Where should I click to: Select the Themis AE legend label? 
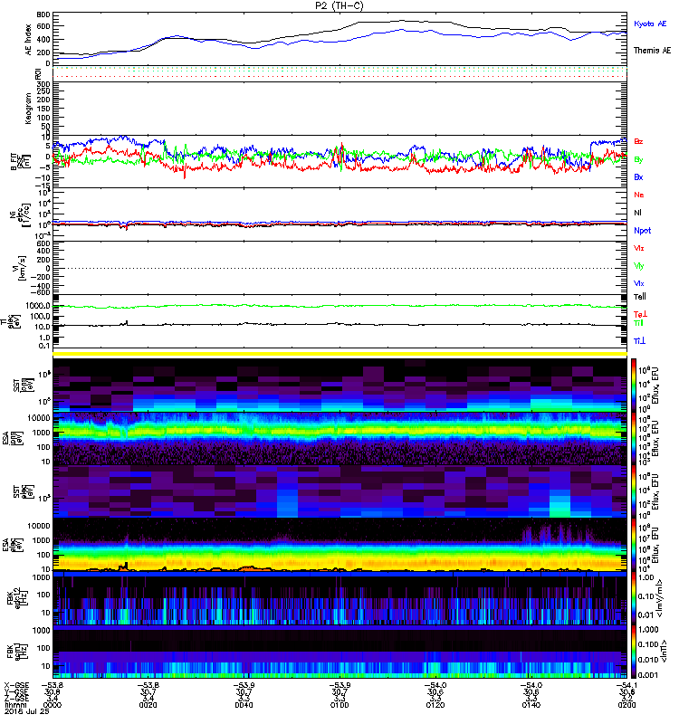pyautogui.click(x=652, y=51)
